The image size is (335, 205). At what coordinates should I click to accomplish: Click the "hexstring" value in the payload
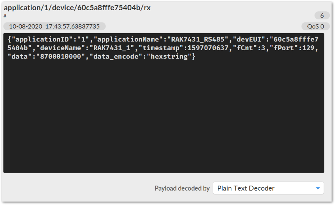click(169, 56)
